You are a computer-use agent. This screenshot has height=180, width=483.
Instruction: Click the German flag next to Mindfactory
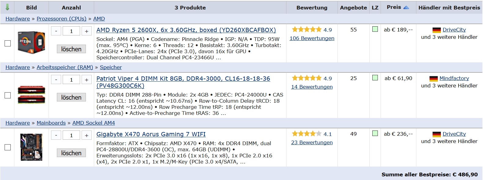coord(433,79)
